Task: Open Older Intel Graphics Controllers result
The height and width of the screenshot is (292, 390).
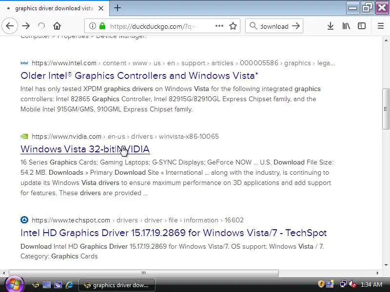Action: pos(139,75)
